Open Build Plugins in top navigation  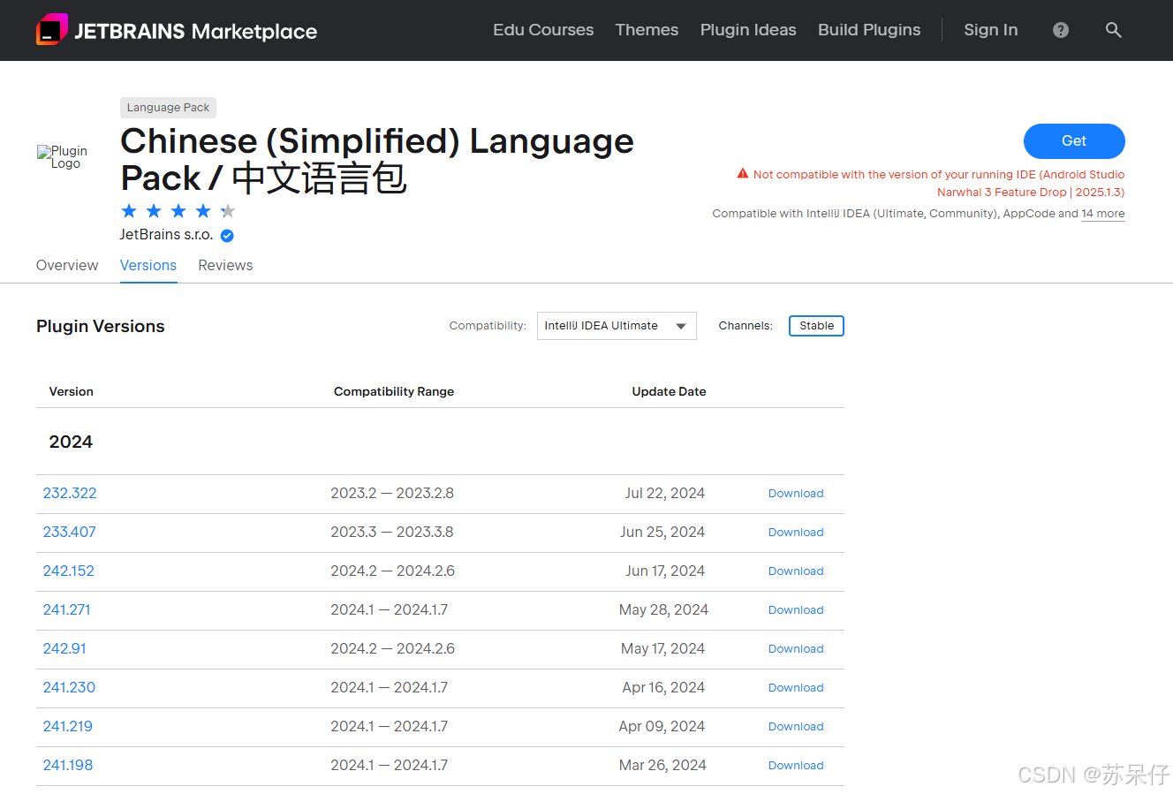[869, 30]
